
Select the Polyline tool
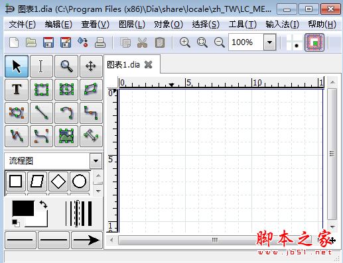17,136
